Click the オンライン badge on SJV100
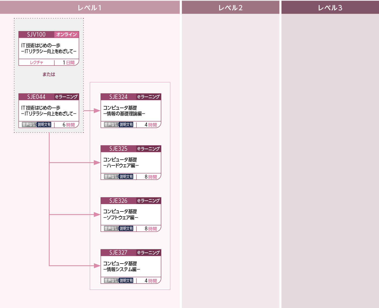Screen dimensions: 379x308 pos(66,34)
